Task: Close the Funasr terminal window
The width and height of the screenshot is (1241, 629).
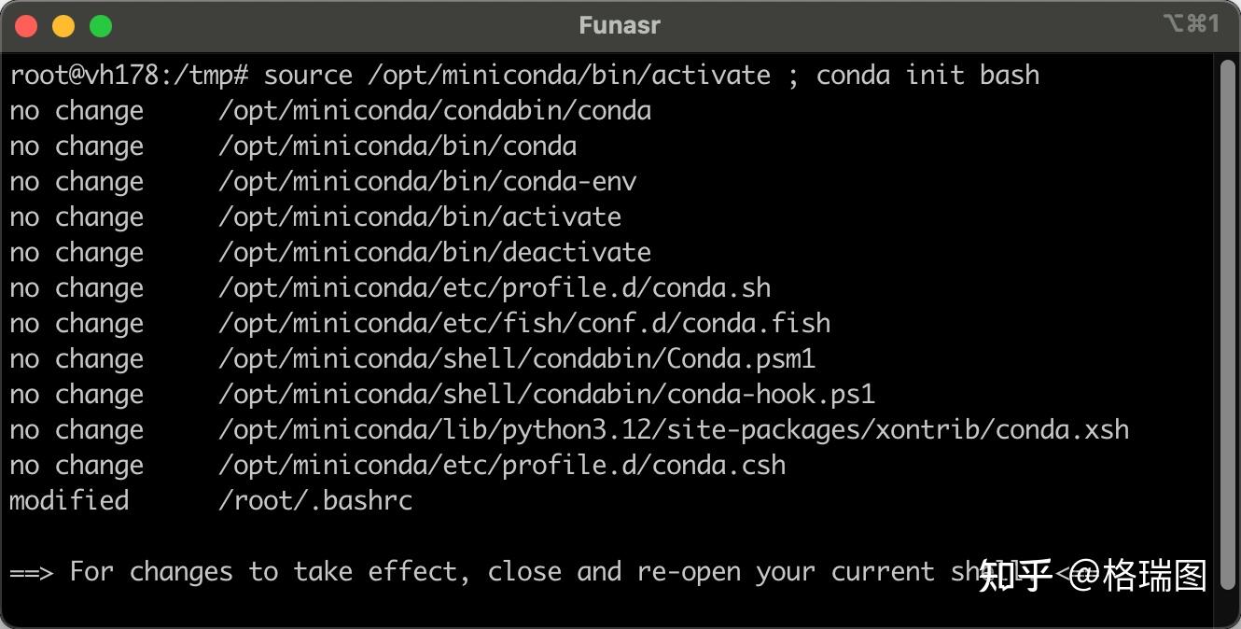Action: click(26, 26)
